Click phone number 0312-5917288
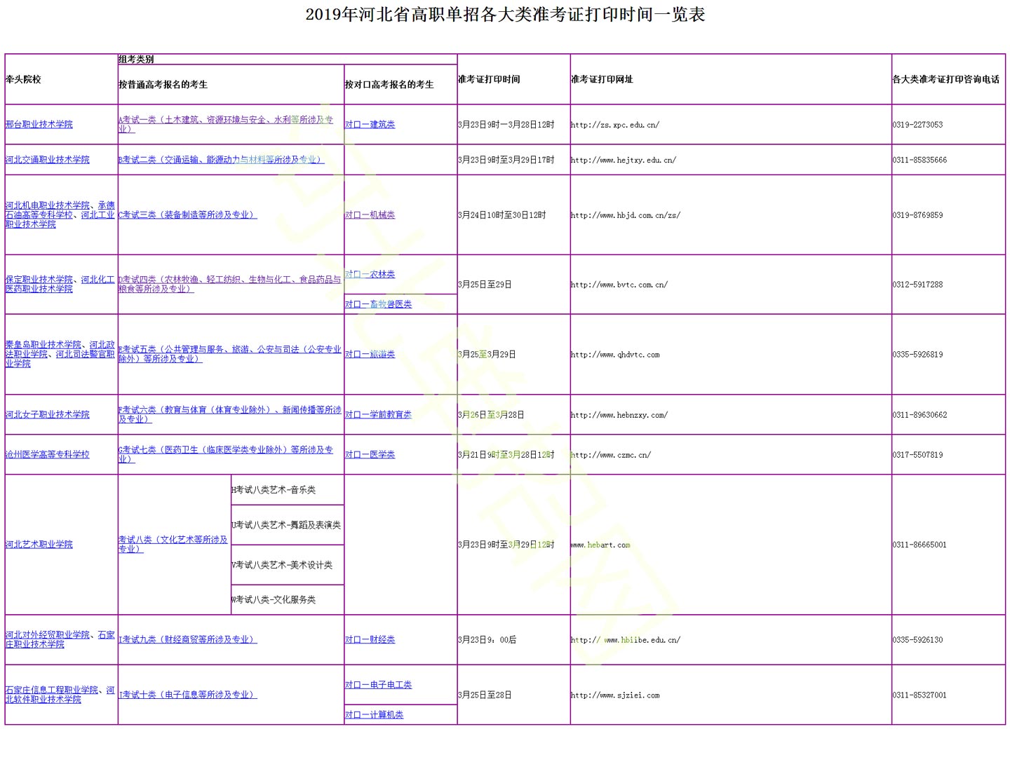The height and width of the screenshot is (769, 1010). pyautogui.click(x=918, y=285)
